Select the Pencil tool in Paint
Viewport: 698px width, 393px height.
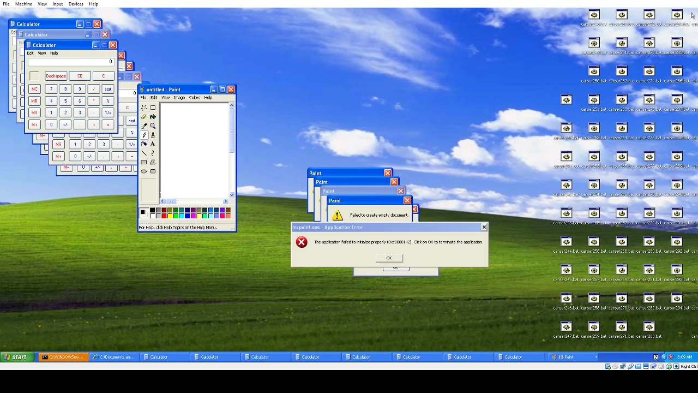click(144, 135)
